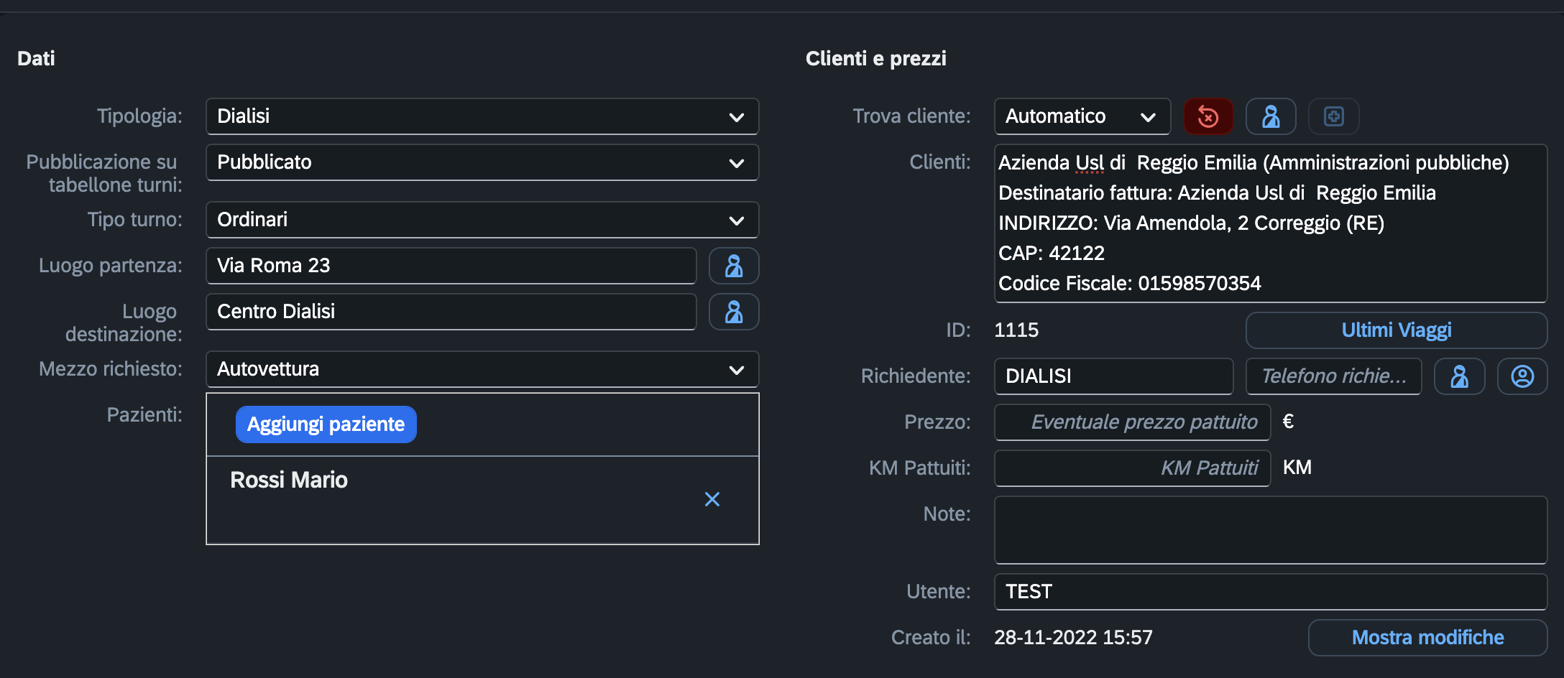Click person icon beside Luogo destinazione field

coord(734,312)
